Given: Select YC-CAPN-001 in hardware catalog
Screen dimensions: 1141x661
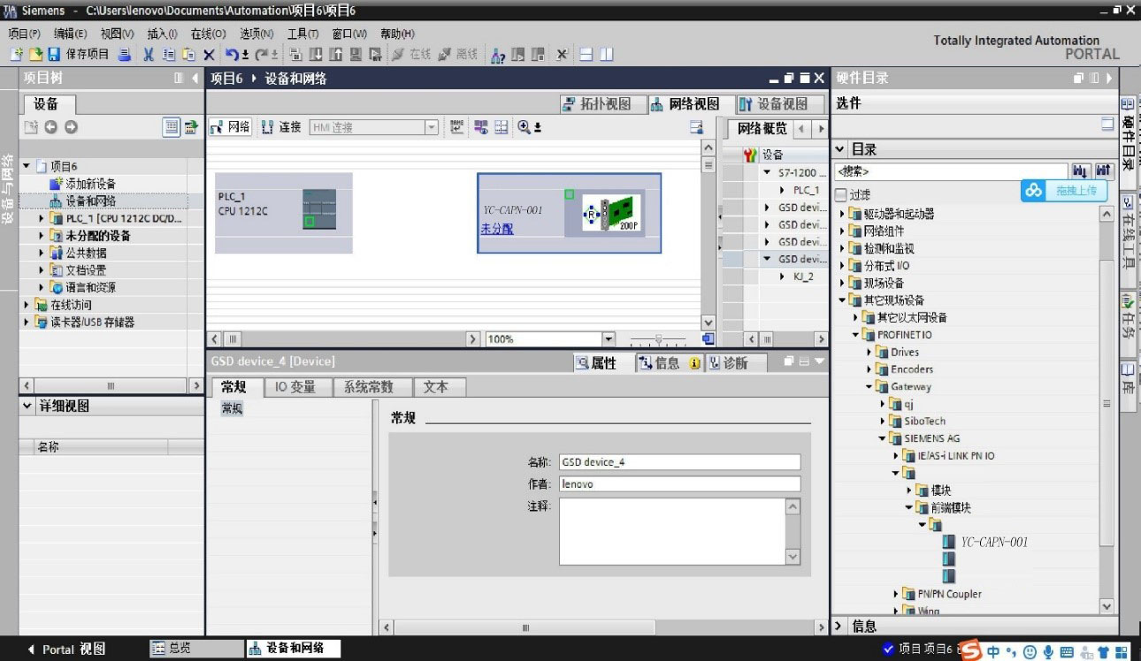Looking at the screenshot, I should [x=994, y=542].
